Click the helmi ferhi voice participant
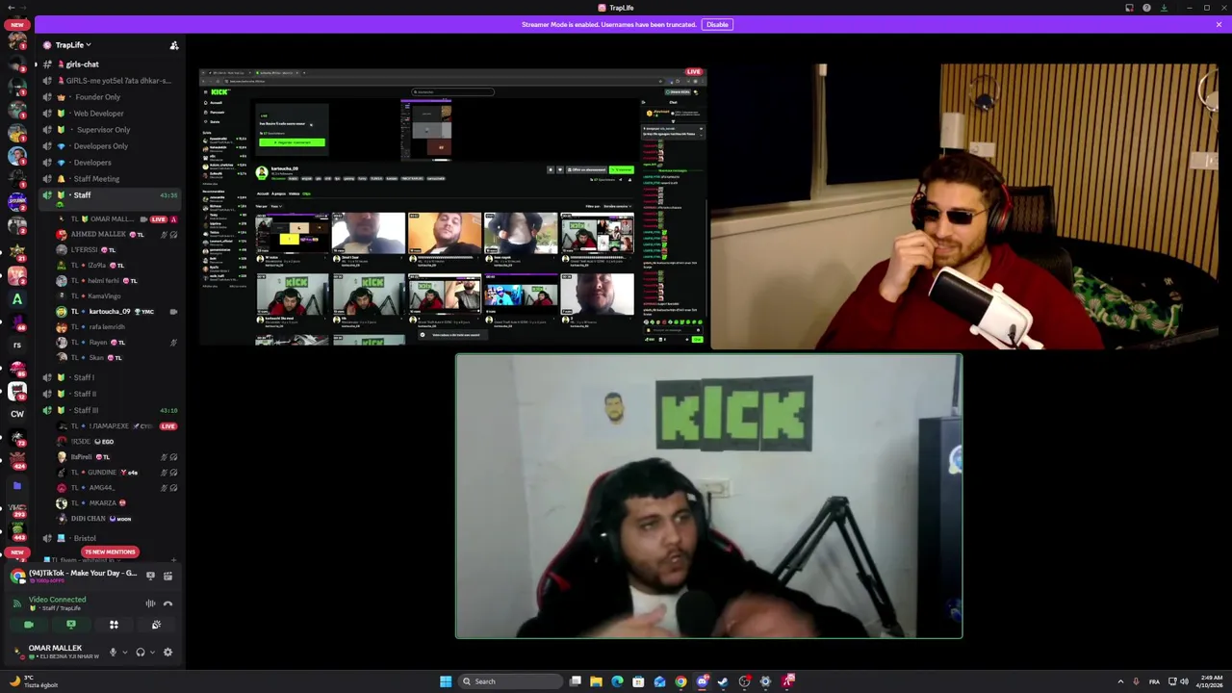 (x=115, y=280)
